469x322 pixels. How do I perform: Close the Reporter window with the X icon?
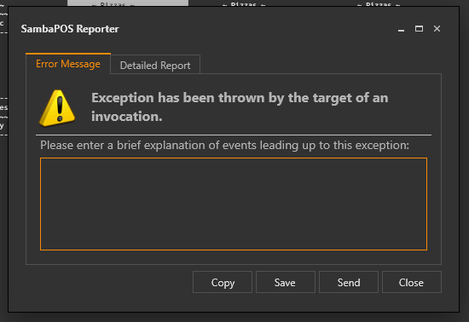[437, 29]
